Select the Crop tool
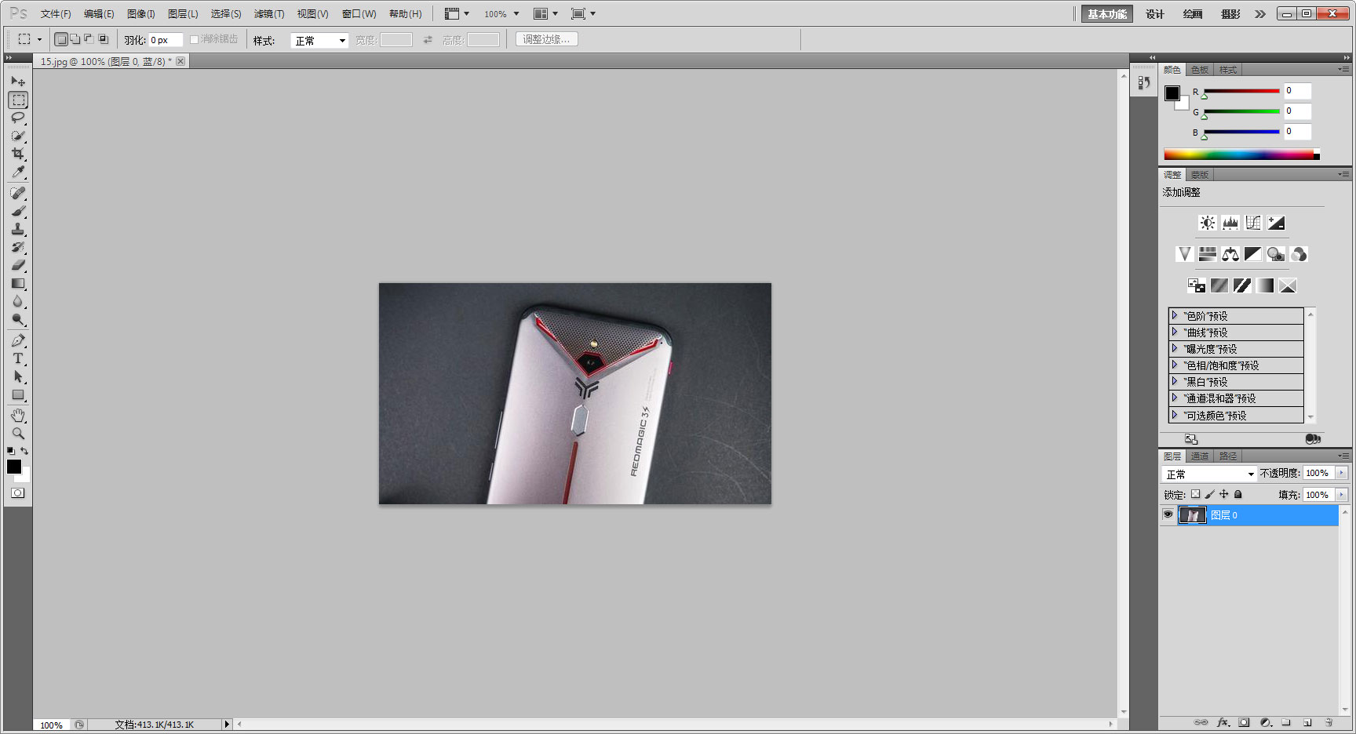 tap(19, 154)
